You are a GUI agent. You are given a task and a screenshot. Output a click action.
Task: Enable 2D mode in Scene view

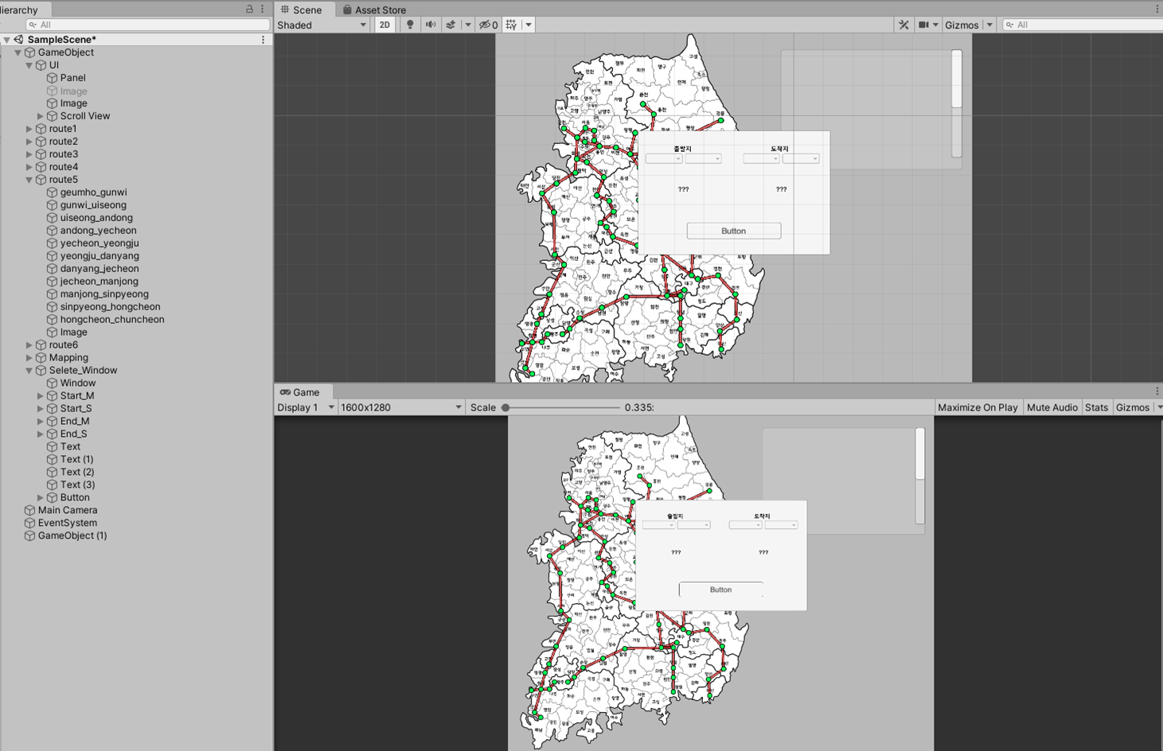pos(384,25)
